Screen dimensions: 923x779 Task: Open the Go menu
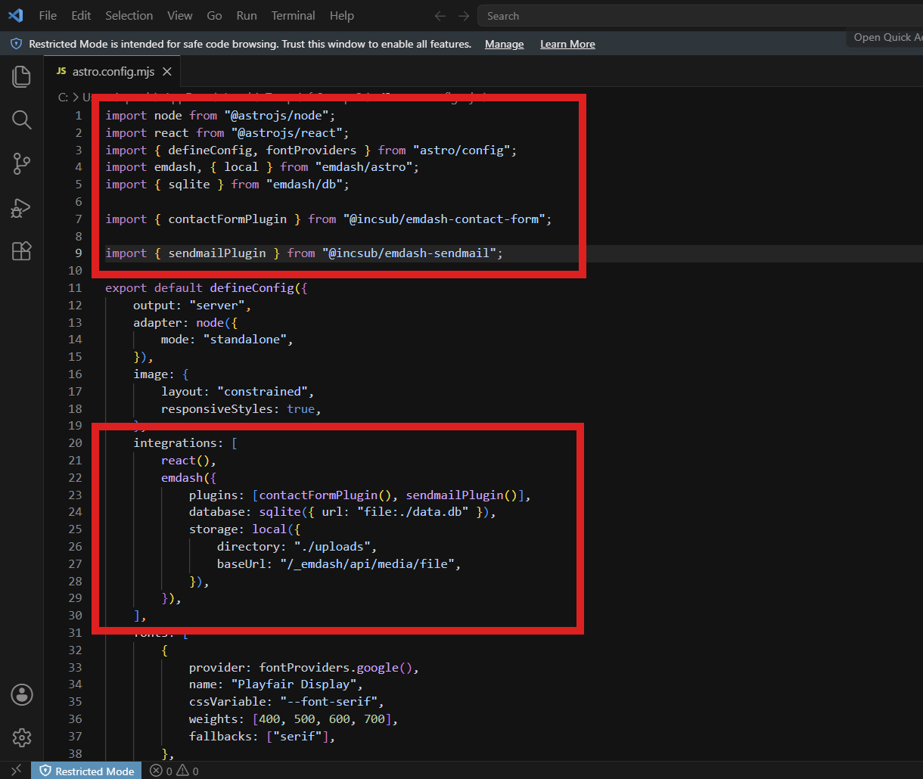pos(214,15)
